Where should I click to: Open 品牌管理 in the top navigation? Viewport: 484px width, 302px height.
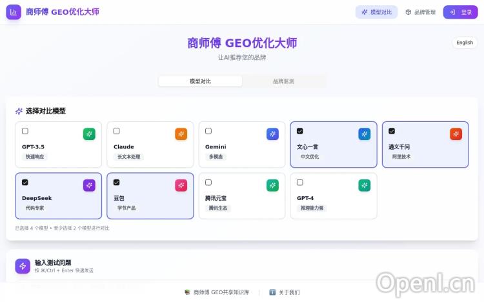point(420,12)
